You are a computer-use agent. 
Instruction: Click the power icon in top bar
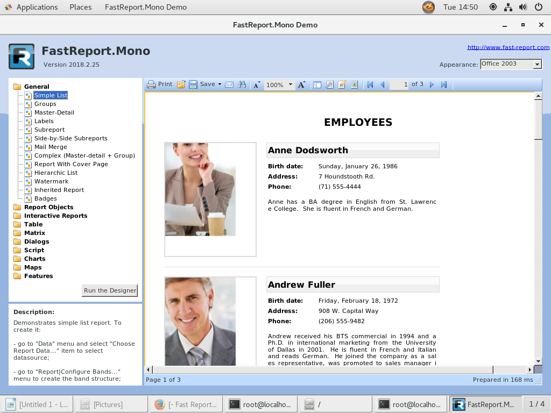coord(538,7)
